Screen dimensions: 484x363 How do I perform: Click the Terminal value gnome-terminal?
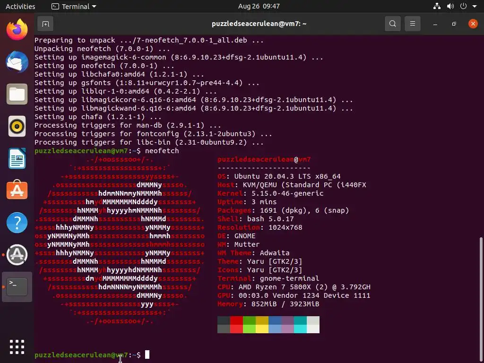click(290, 278)
